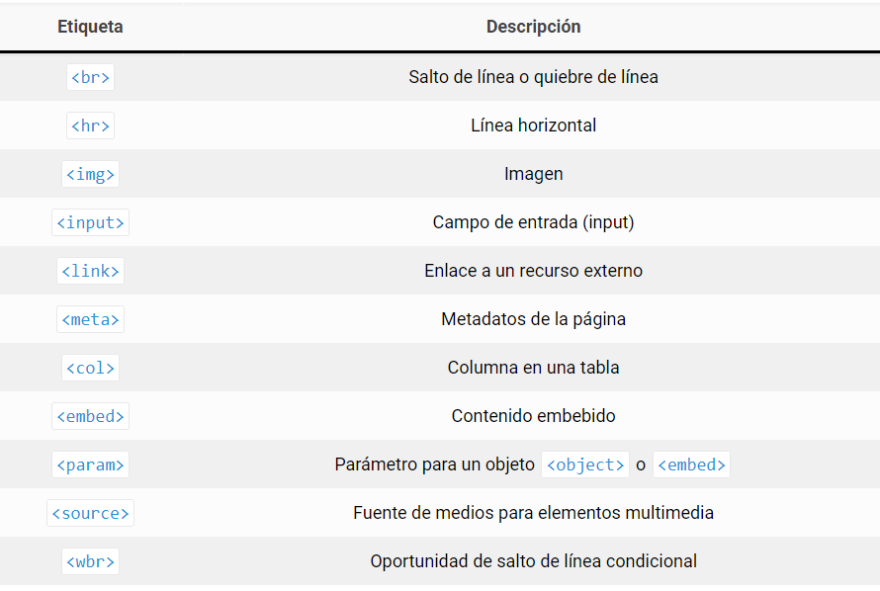Select the <img> tag code label
Image resolution: width=880 pixels, height=591 pixels.
[90, 174]
